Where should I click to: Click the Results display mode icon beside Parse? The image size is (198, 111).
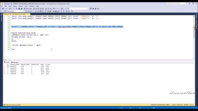[x=38, y=11]
